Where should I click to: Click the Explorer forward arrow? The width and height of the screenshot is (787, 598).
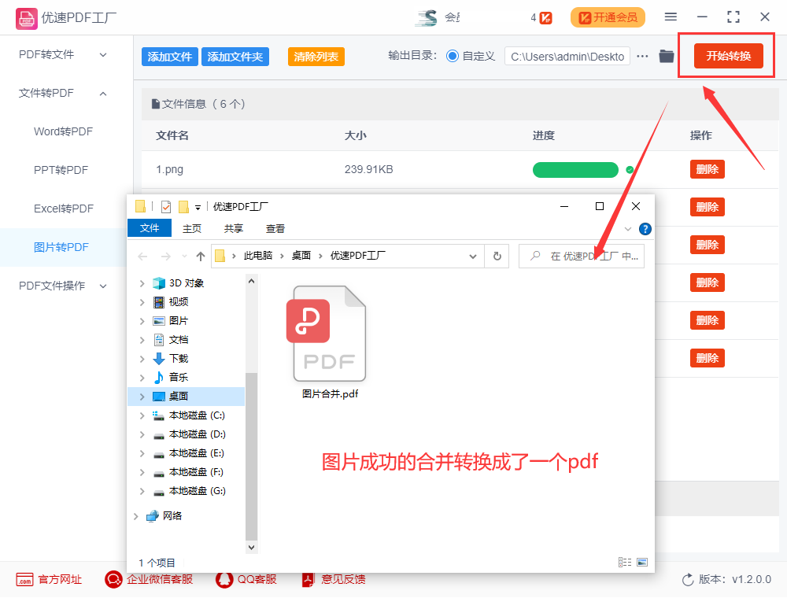click(165, 257)
